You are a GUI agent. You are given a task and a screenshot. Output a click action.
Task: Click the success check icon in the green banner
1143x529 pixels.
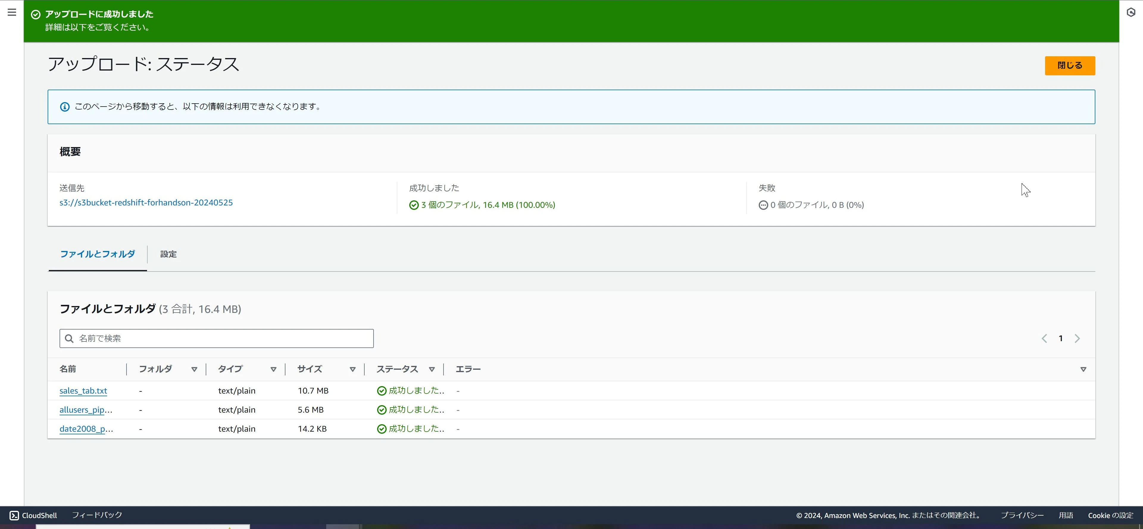[x=36, y=15]
